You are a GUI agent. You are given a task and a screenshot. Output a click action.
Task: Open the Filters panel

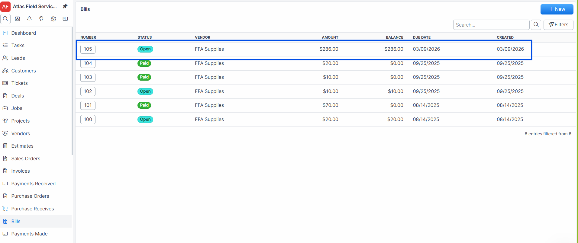point(558,25)
